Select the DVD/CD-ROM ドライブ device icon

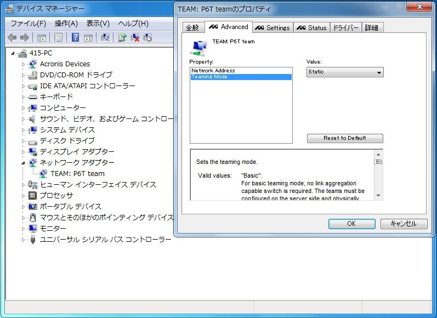coord(32,75)
